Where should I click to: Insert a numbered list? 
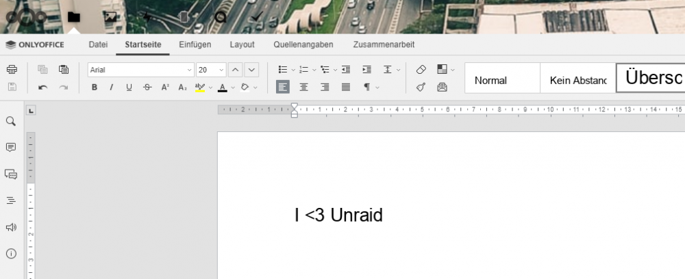point(303,69)
